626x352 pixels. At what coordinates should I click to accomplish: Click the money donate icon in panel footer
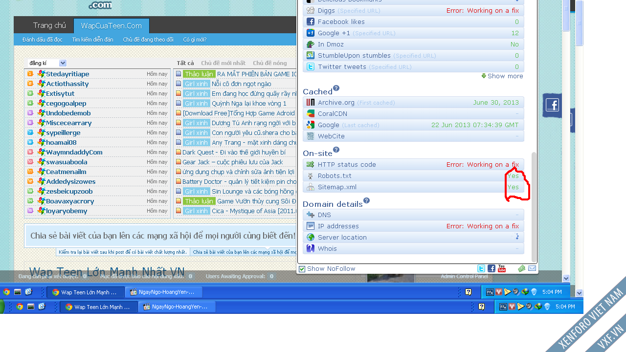pyautogui.click(x=522, y=268)
